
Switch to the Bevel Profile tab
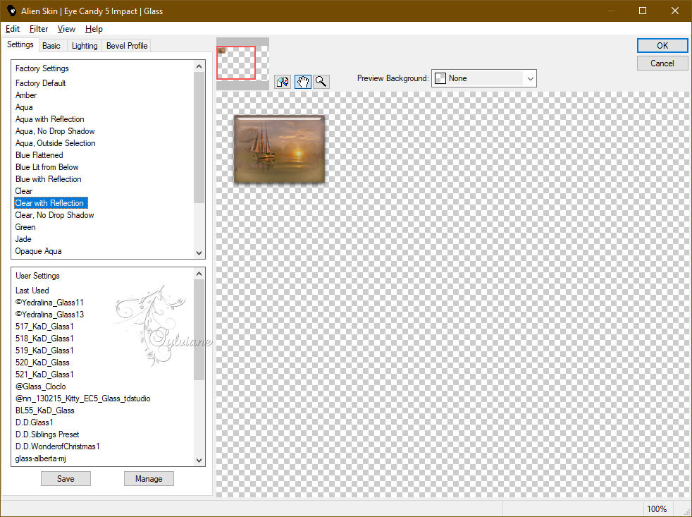(127, 46)
